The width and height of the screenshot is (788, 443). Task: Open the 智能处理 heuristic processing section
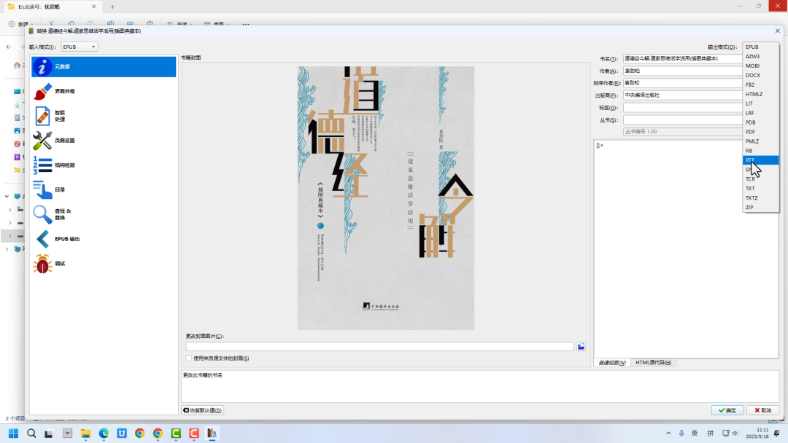104,116
